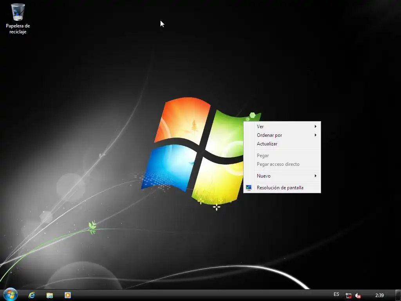Viewport: 401px width, 301px height.
Task: Click the muted volume tray icon
Action: click(x=358, y=296)
